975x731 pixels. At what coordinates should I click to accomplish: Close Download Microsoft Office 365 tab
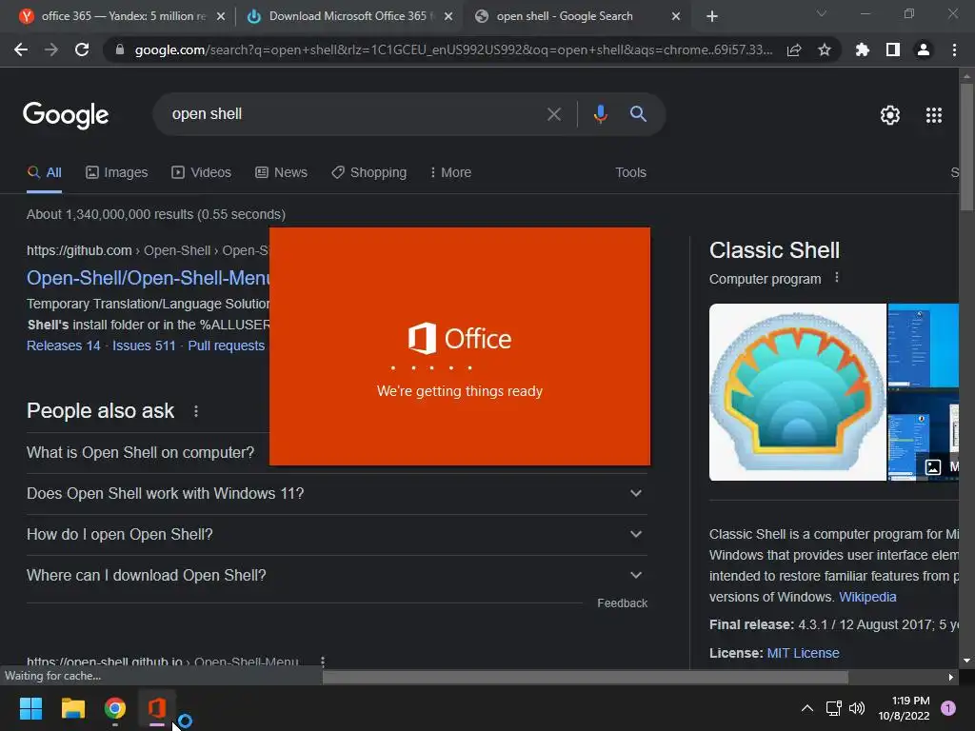(x=448, y=17)
